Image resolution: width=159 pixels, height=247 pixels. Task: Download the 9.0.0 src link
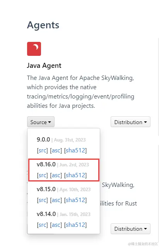coord(43,150)
